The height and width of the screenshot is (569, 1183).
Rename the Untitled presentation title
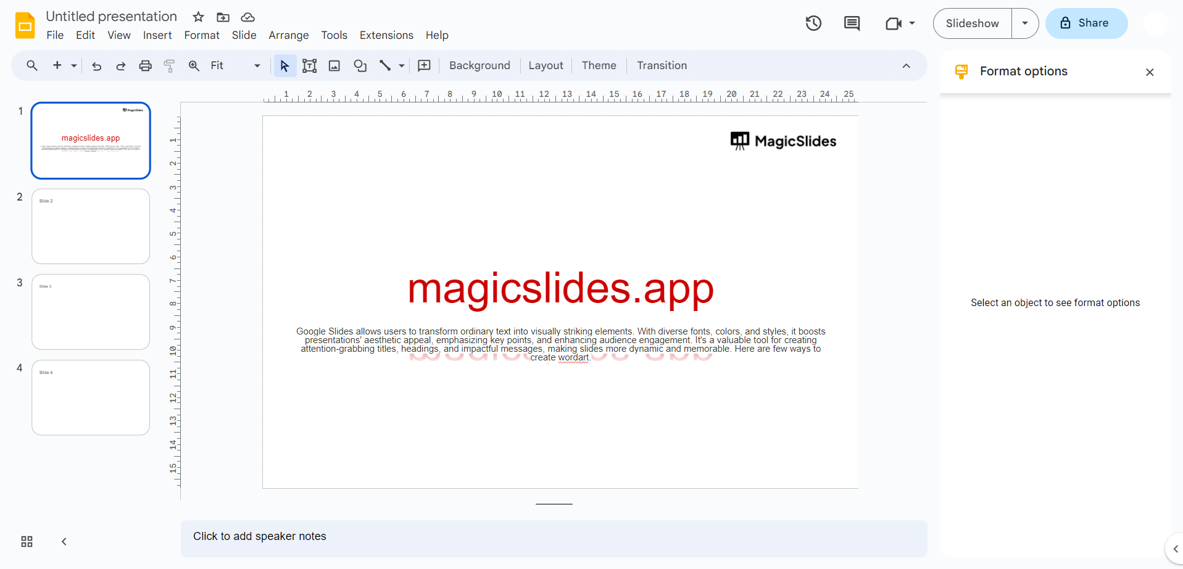pyautogui.click(x=112, y=17)
